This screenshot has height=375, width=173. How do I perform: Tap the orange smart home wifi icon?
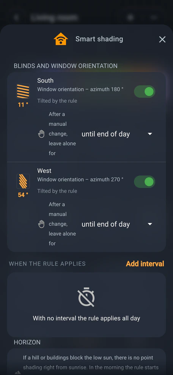pos(61,39)
